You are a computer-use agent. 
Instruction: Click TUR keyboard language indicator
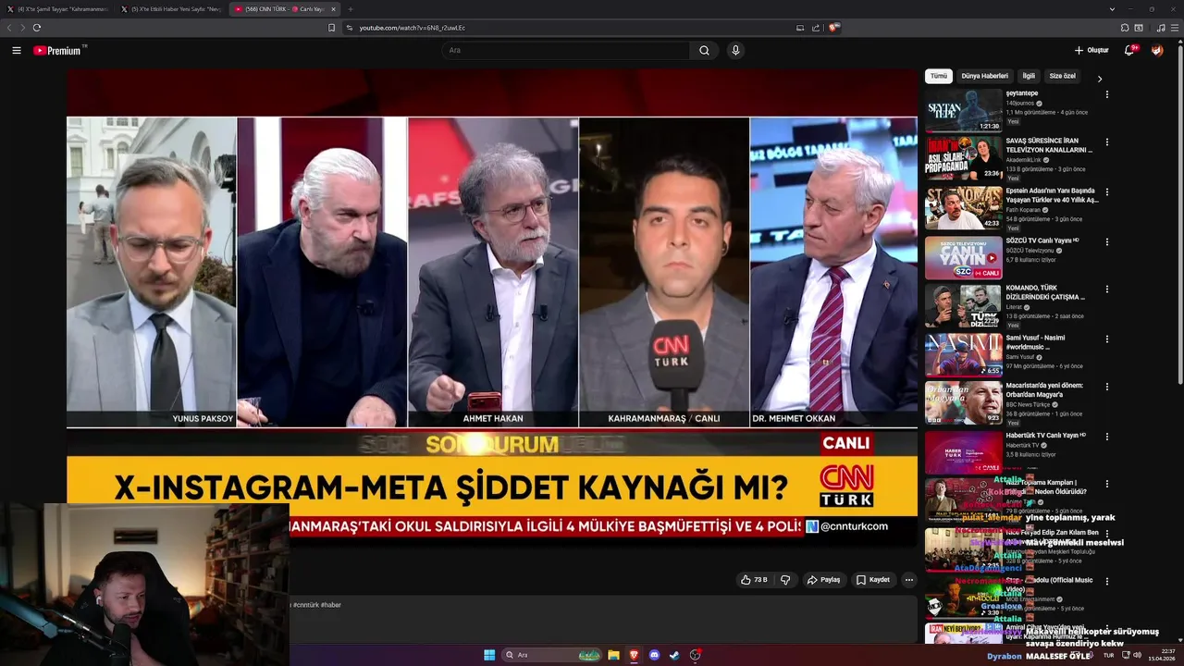click(x=1108, y=655)
